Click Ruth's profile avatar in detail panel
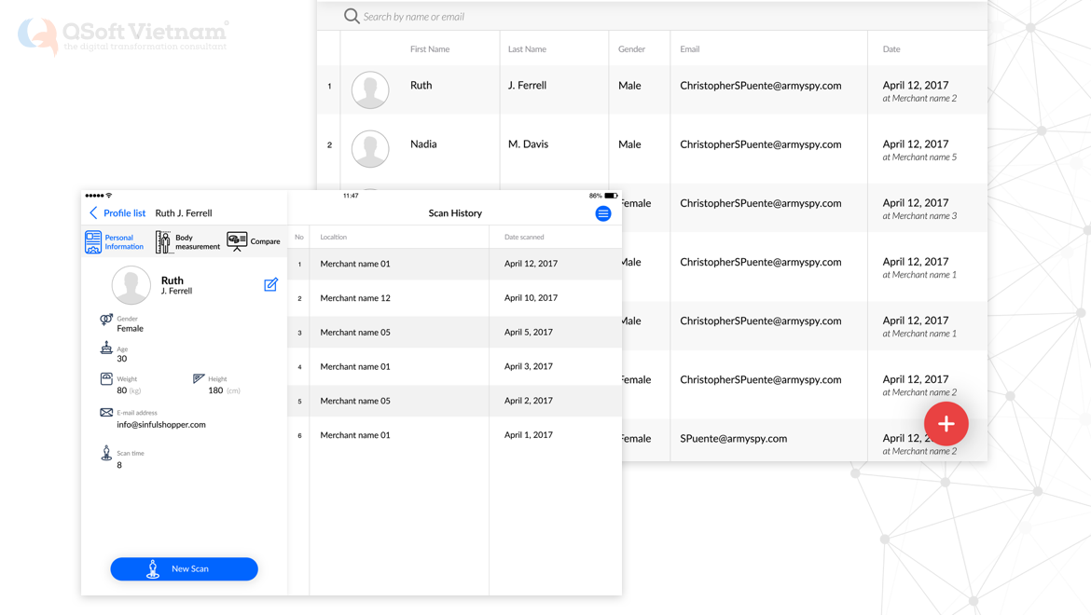This screenshot has height=615, width=1091. point(131,285)
